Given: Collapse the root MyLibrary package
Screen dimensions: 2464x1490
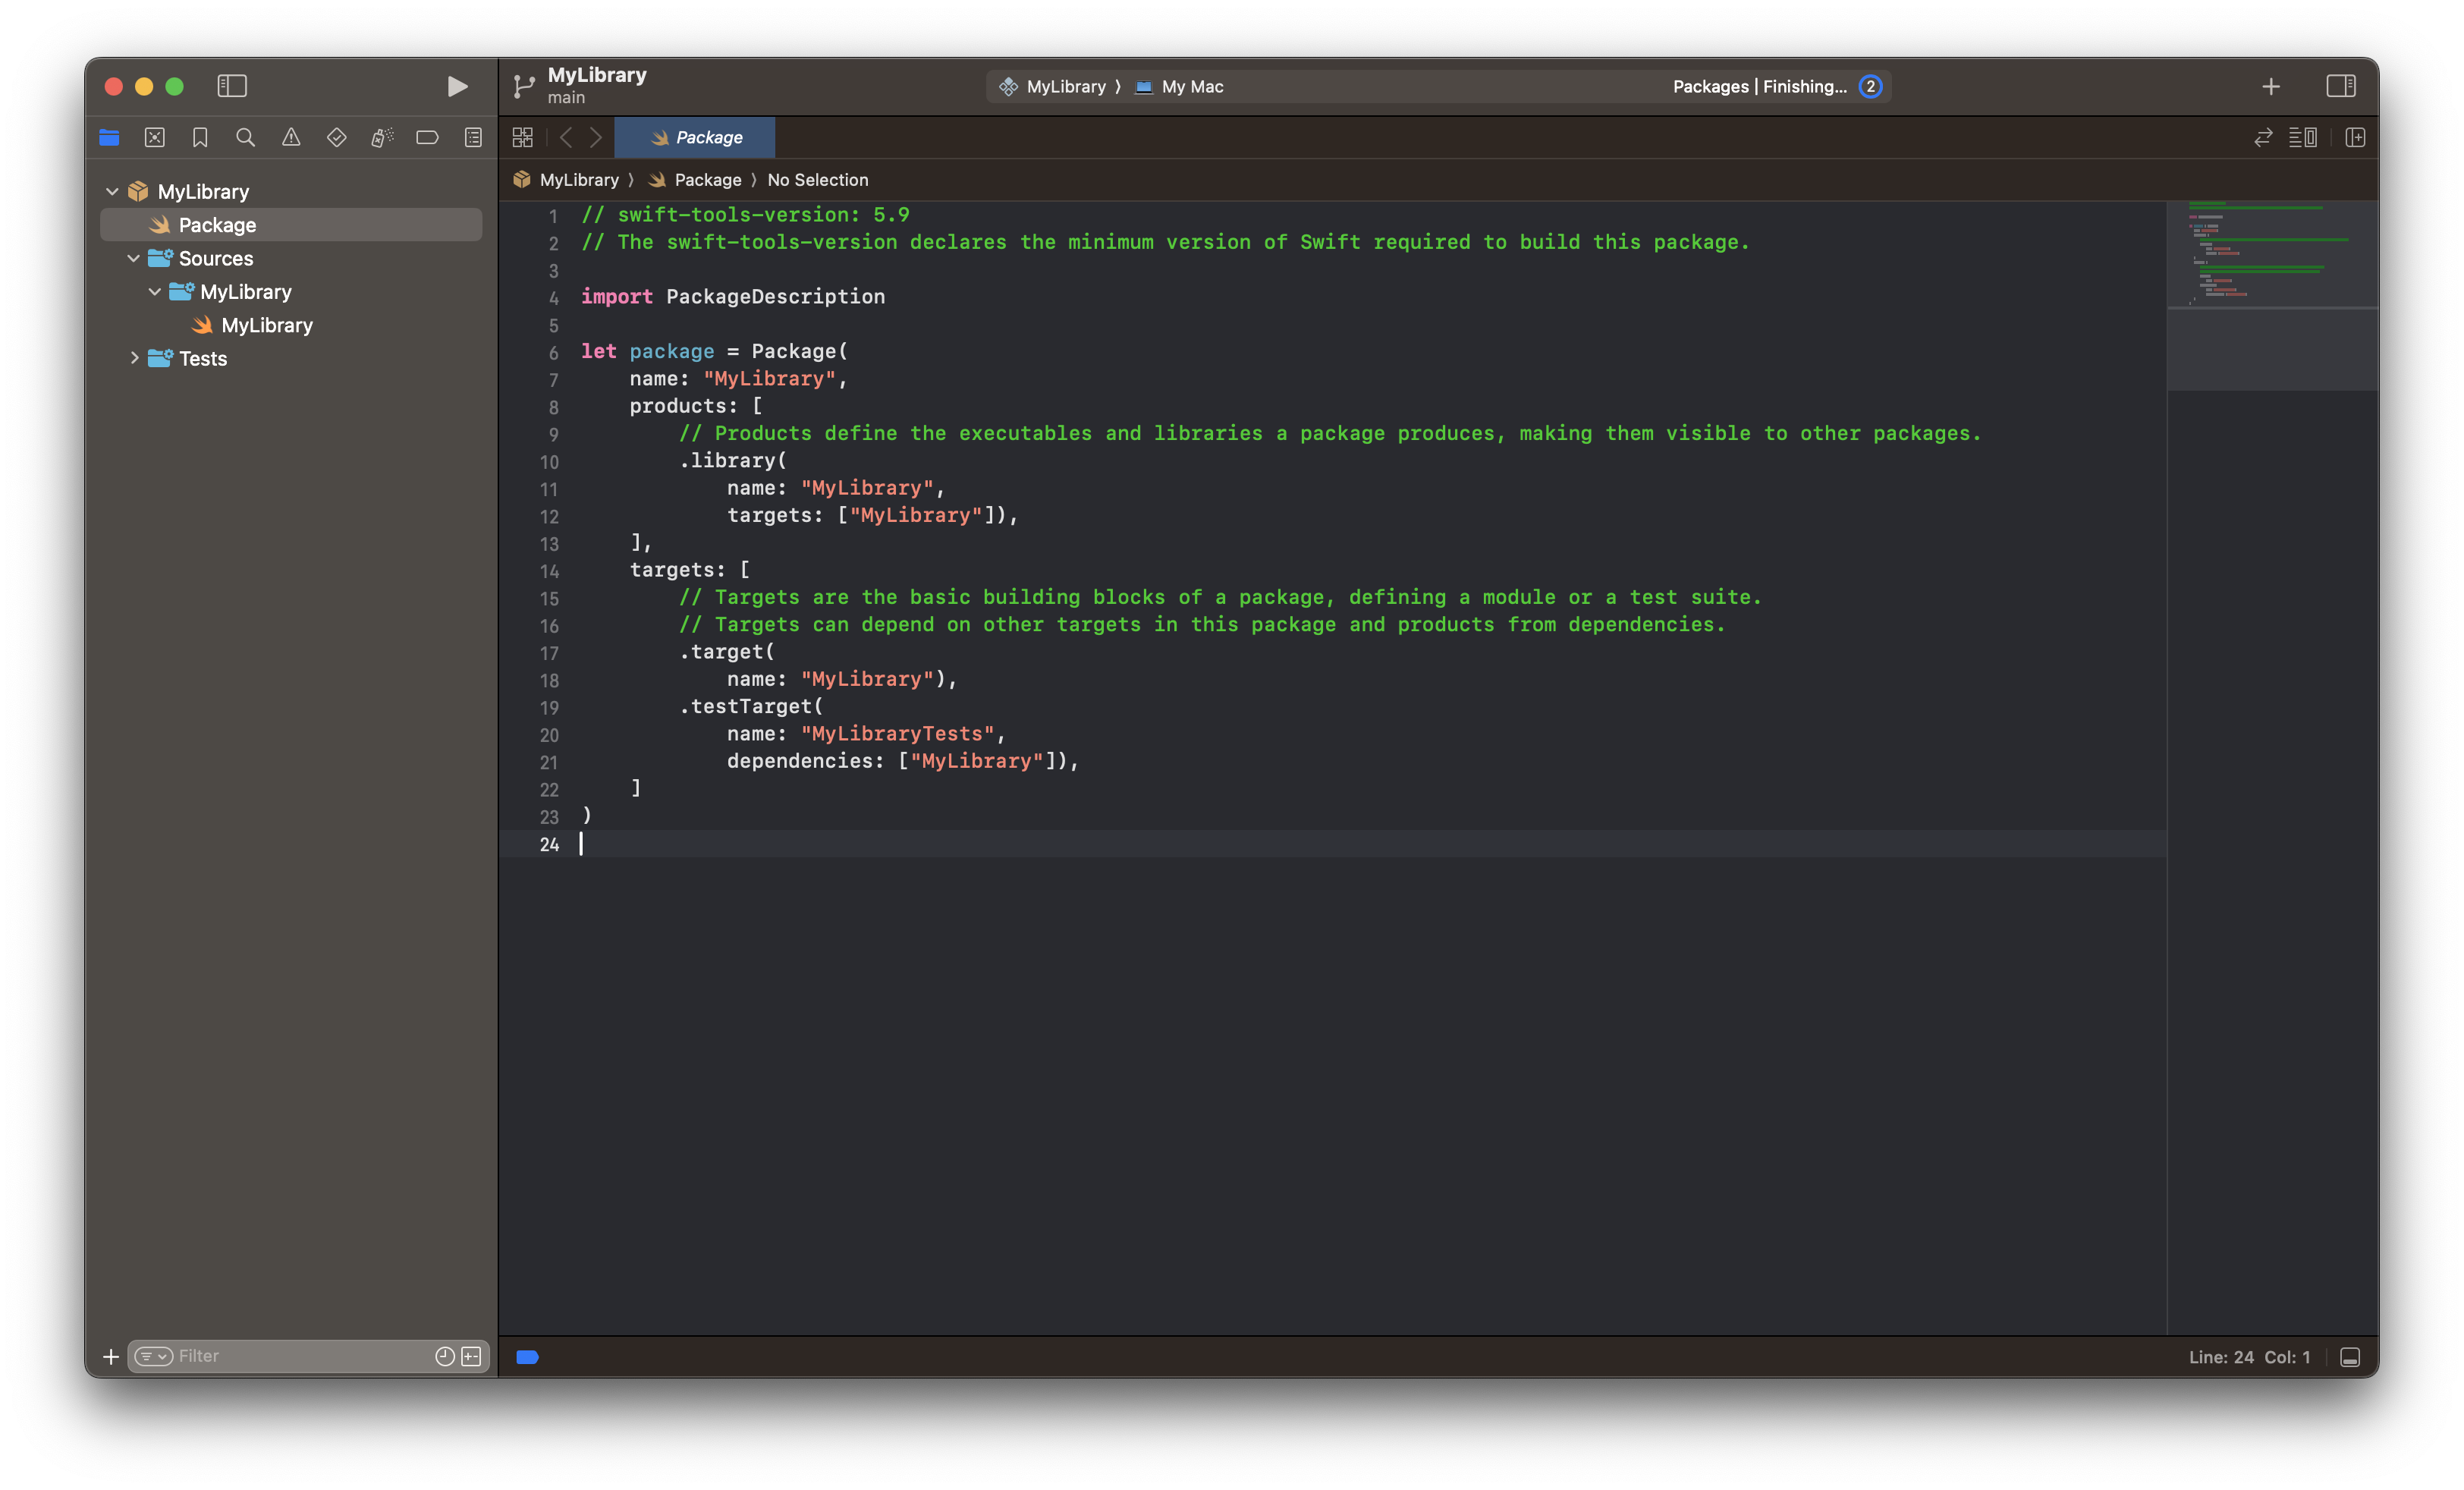Looking at the screenshot, I should (112, 191).
